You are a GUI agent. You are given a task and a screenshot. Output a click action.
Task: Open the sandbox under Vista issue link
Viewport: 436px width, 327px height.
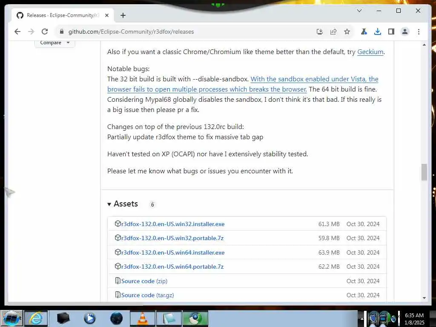tap(243, 84)
